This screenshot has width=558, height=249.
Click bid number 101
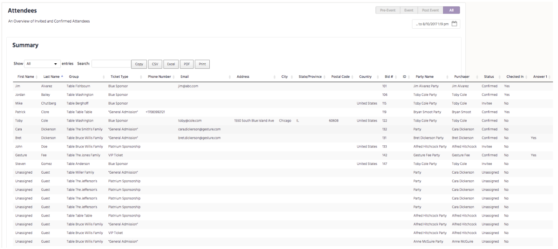tap(385, 86)
